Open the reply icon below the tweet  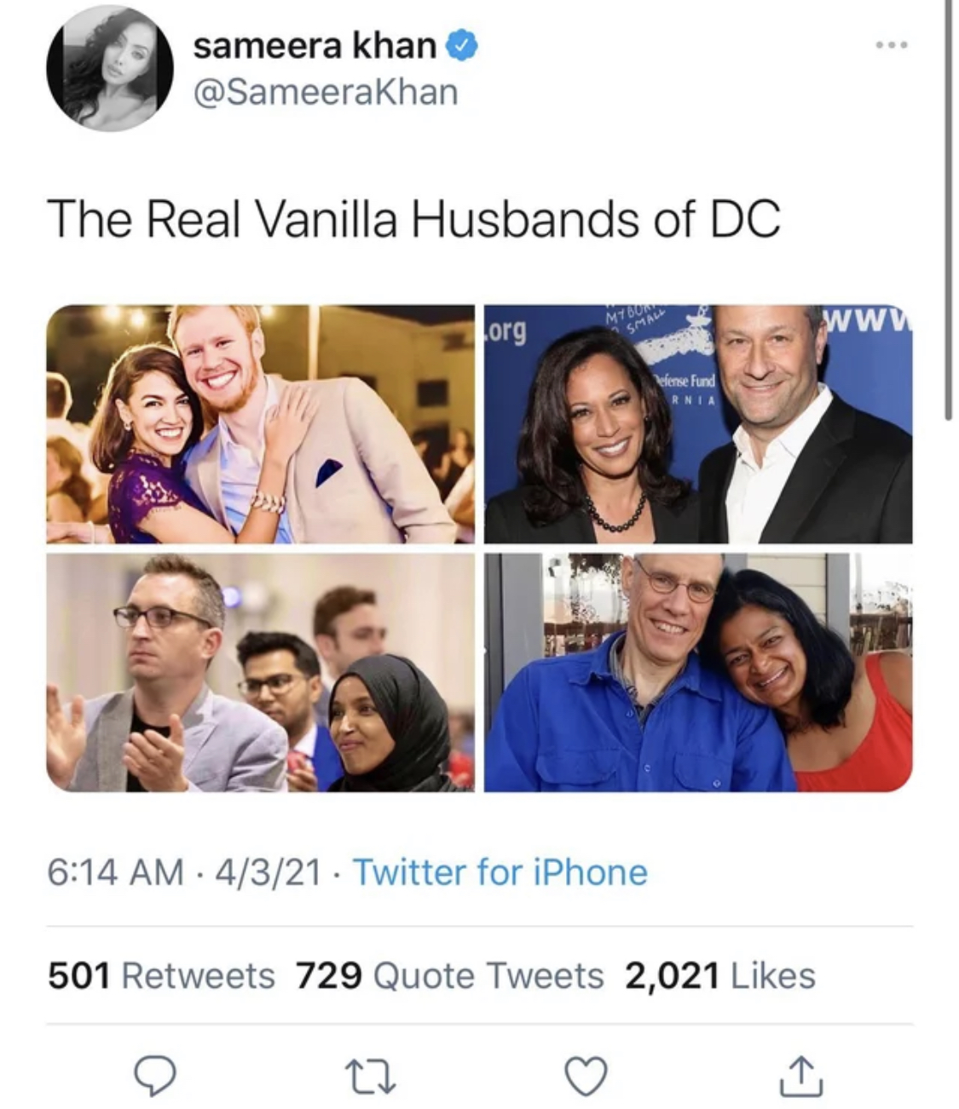[155, 1076]
